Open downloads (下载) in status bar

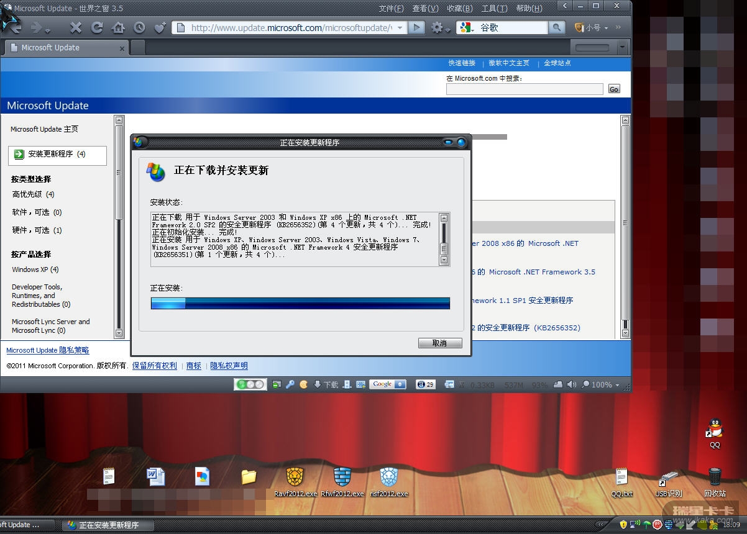point(326,384)
